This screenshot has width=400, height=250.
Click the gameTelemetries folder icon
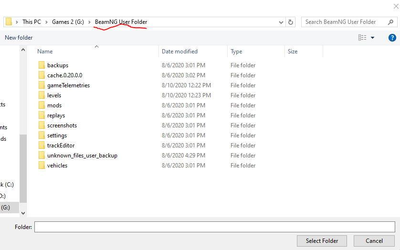click(x=42, y=85)
